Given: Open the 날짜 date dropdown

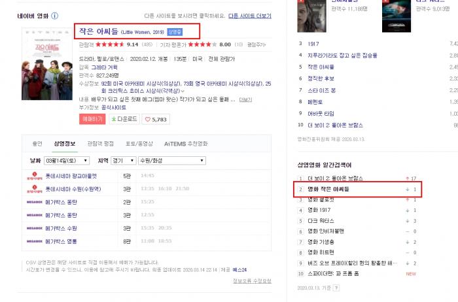Looking at the screenshot, I should (x=67, y=161).
